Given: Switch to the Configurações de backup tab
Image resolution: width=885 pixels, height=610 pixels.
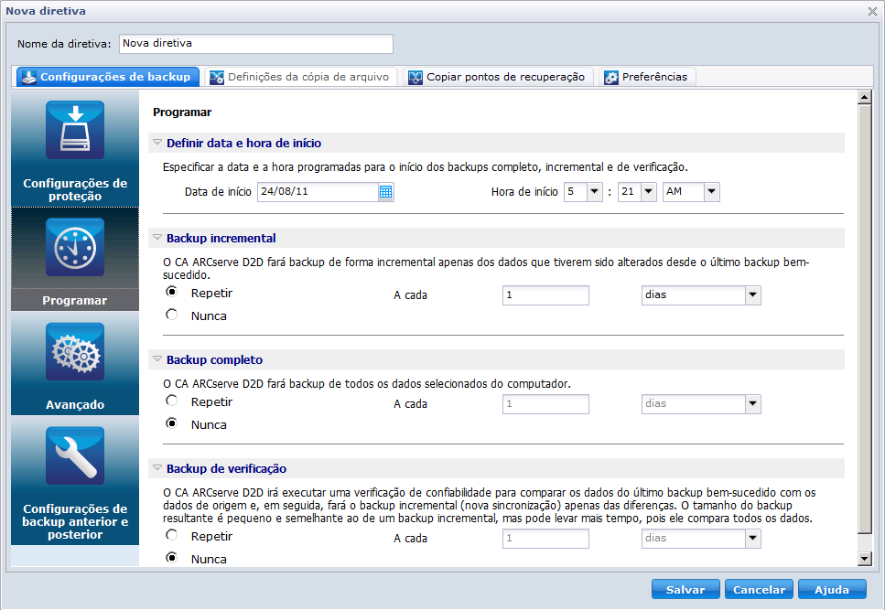Looking at the screenshot, I should (107, 77).
